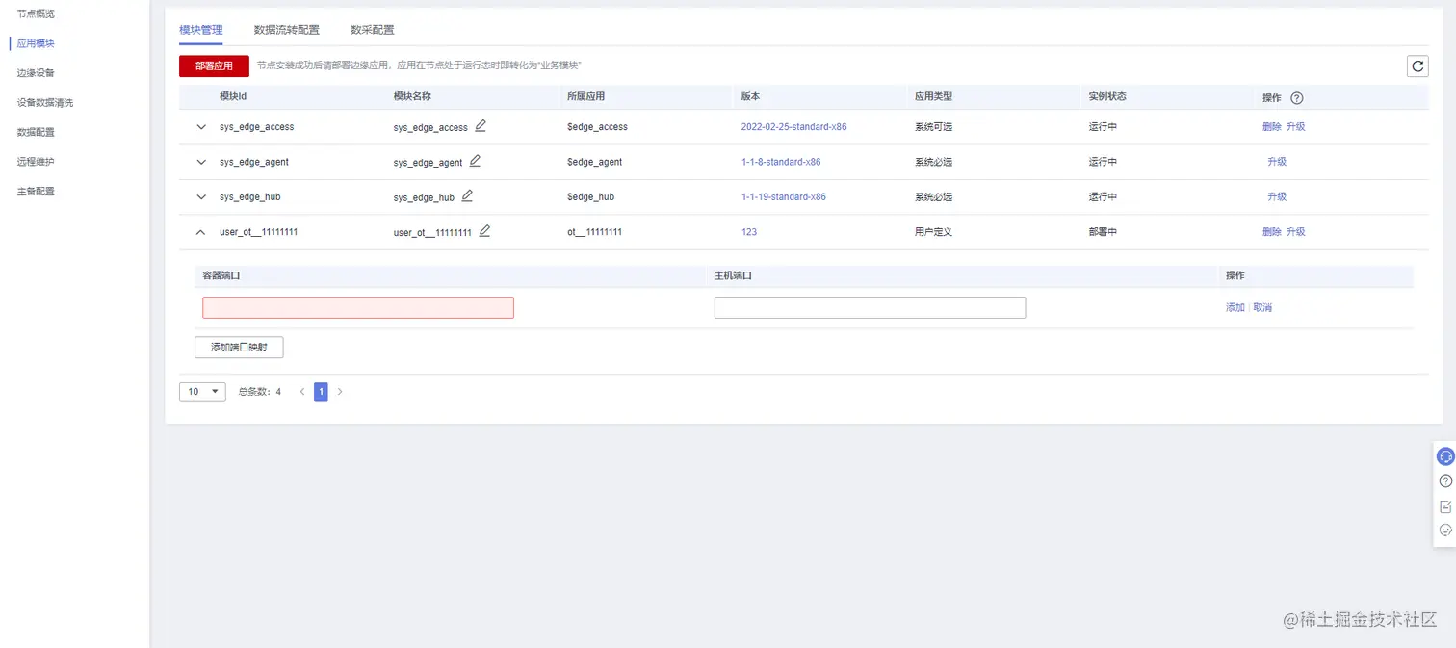Open 数据配置 in the sidebar

click(x=36, y=132)
